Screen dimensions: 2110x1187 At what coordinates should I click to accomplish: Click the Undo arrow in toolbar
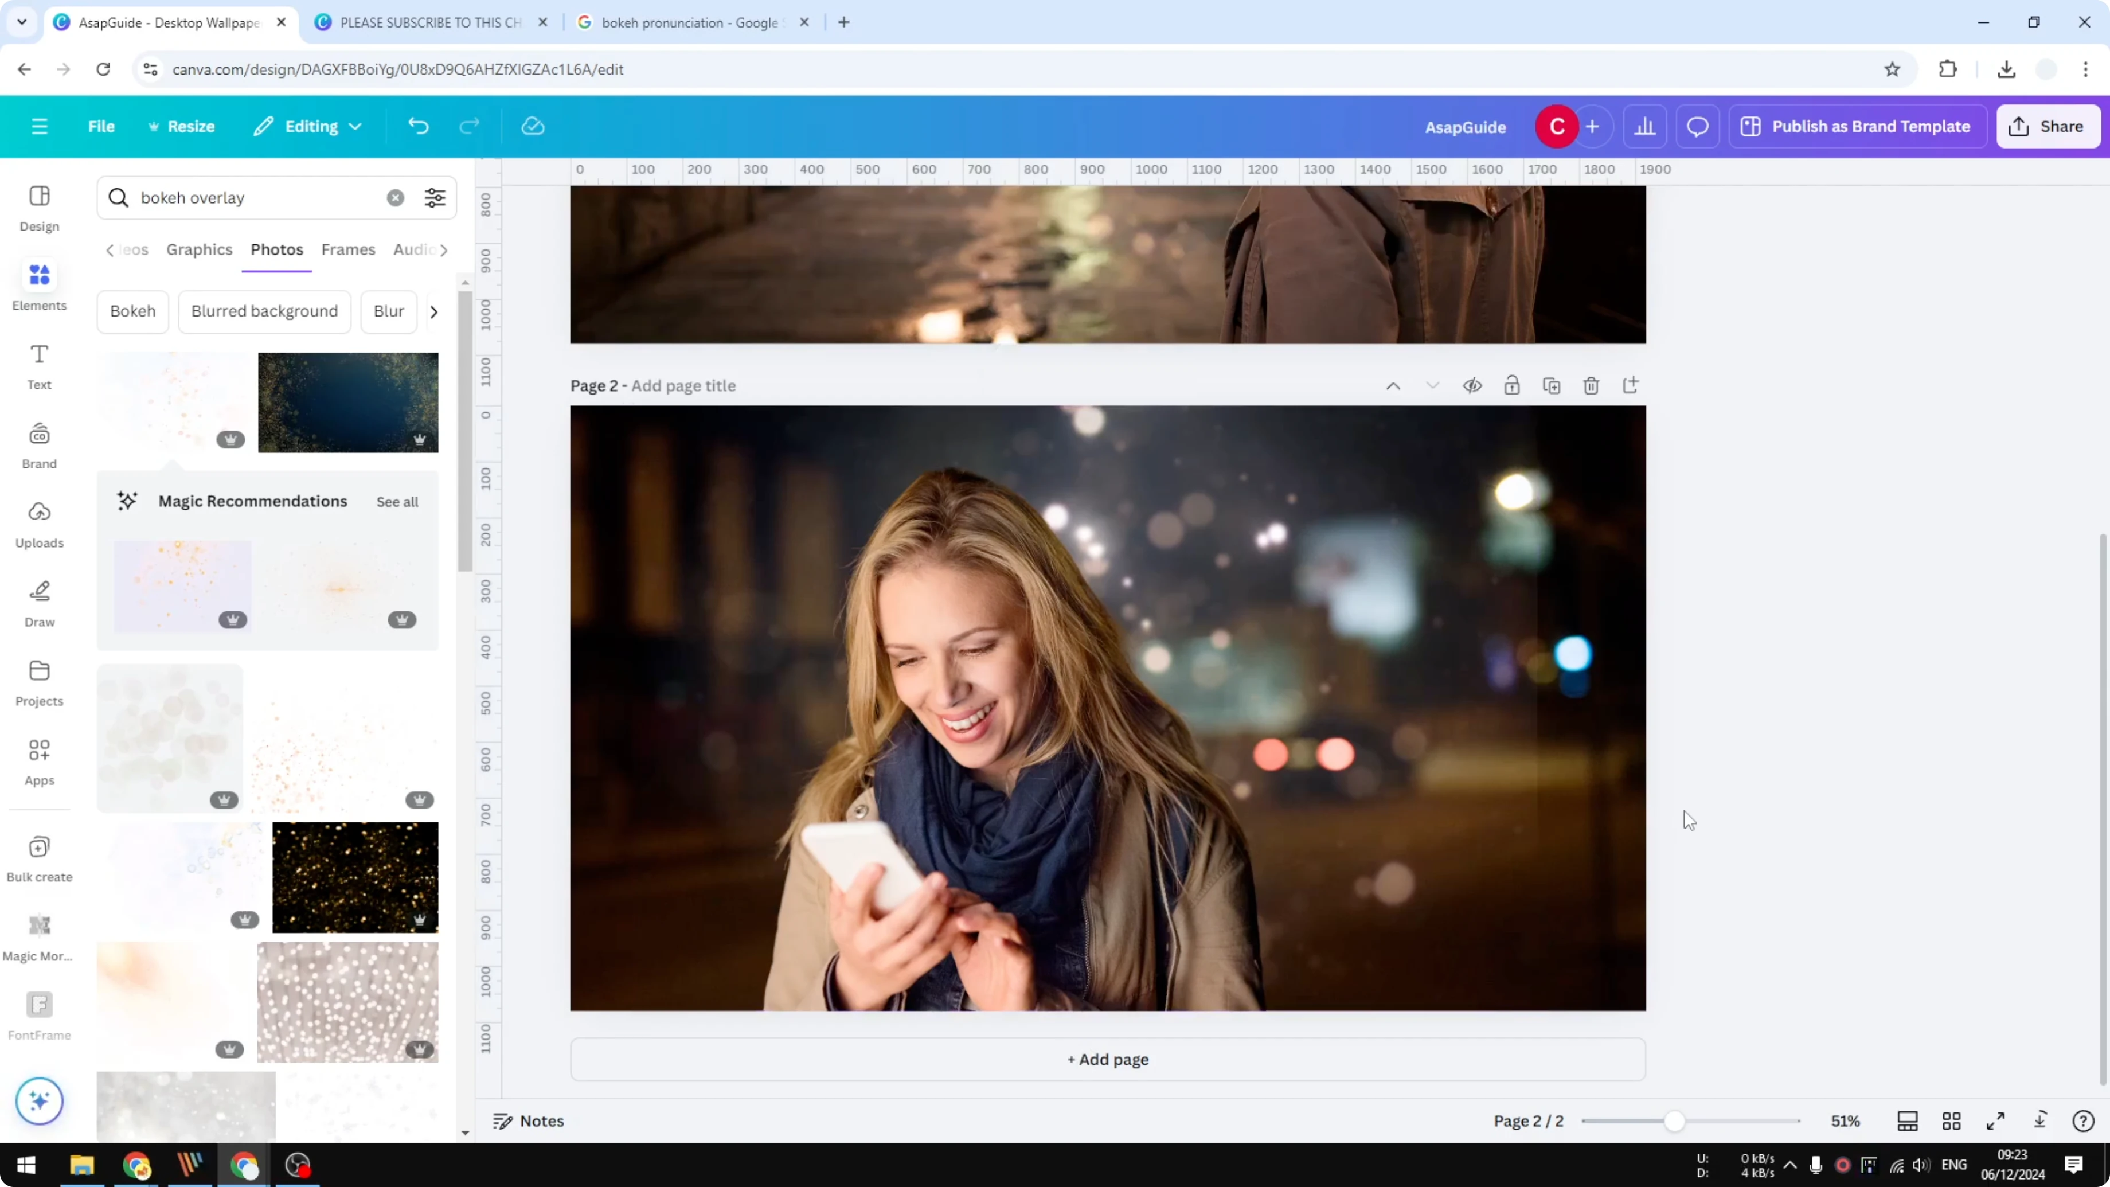click(418, 126)
